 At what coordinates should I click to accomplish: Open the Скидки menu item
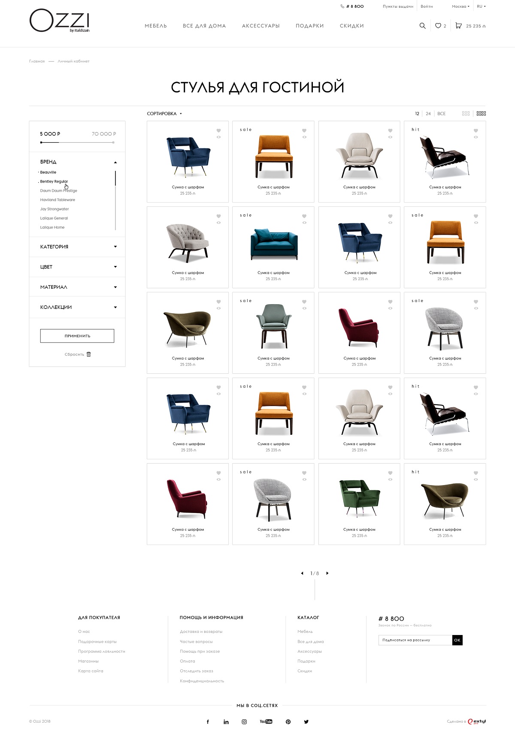tap(352, 26)
